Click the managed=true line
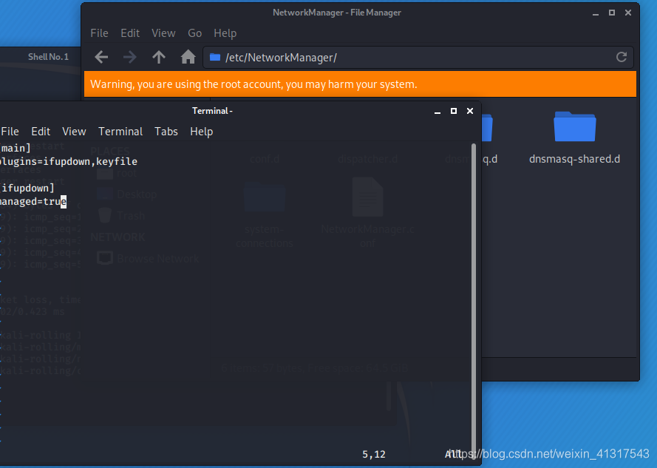Image resolution: width=657 pixels, height=468 pixels. tap(33, 202)
